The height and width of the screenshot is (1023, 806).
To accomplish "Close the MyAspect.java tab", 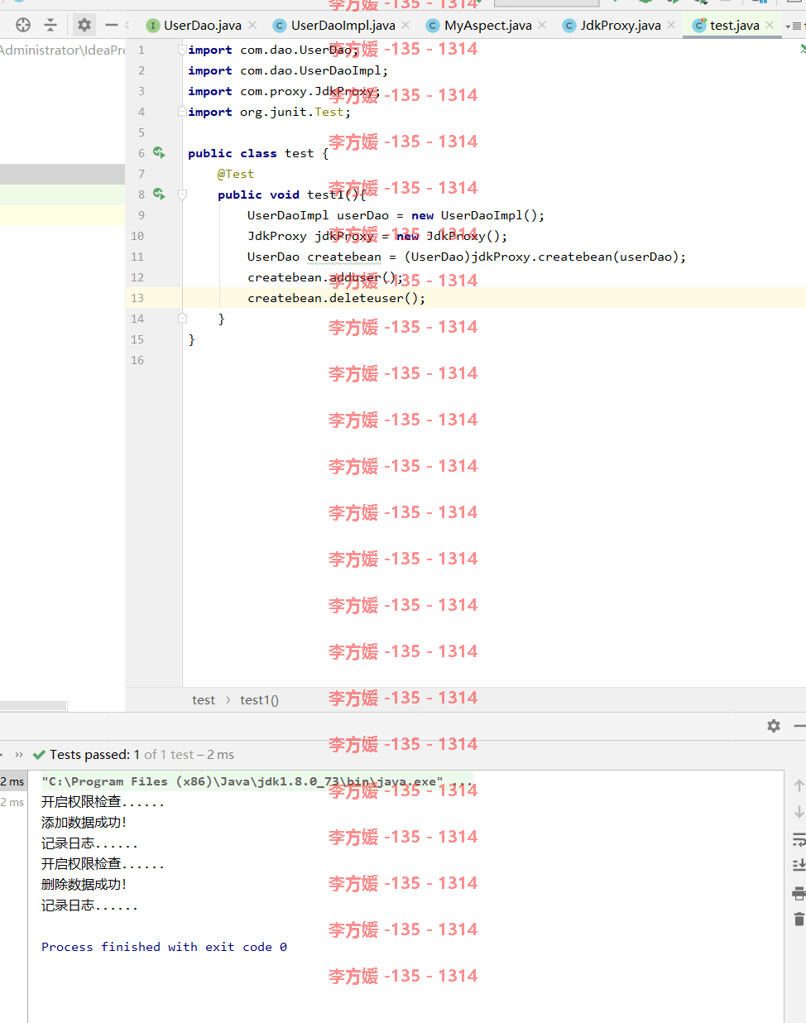I will coord(542,26).
